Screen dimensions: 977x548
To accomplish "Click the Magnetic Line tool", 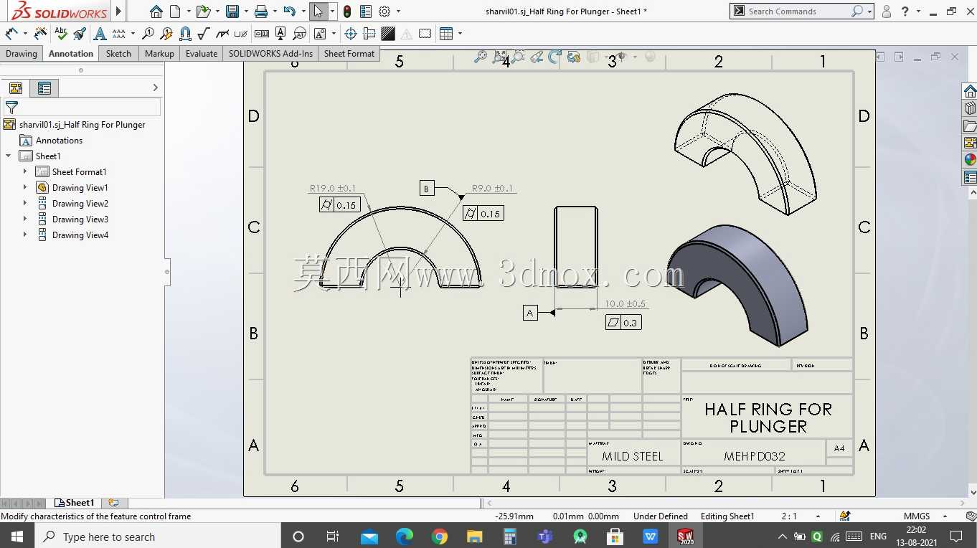I will pos(185,33).
